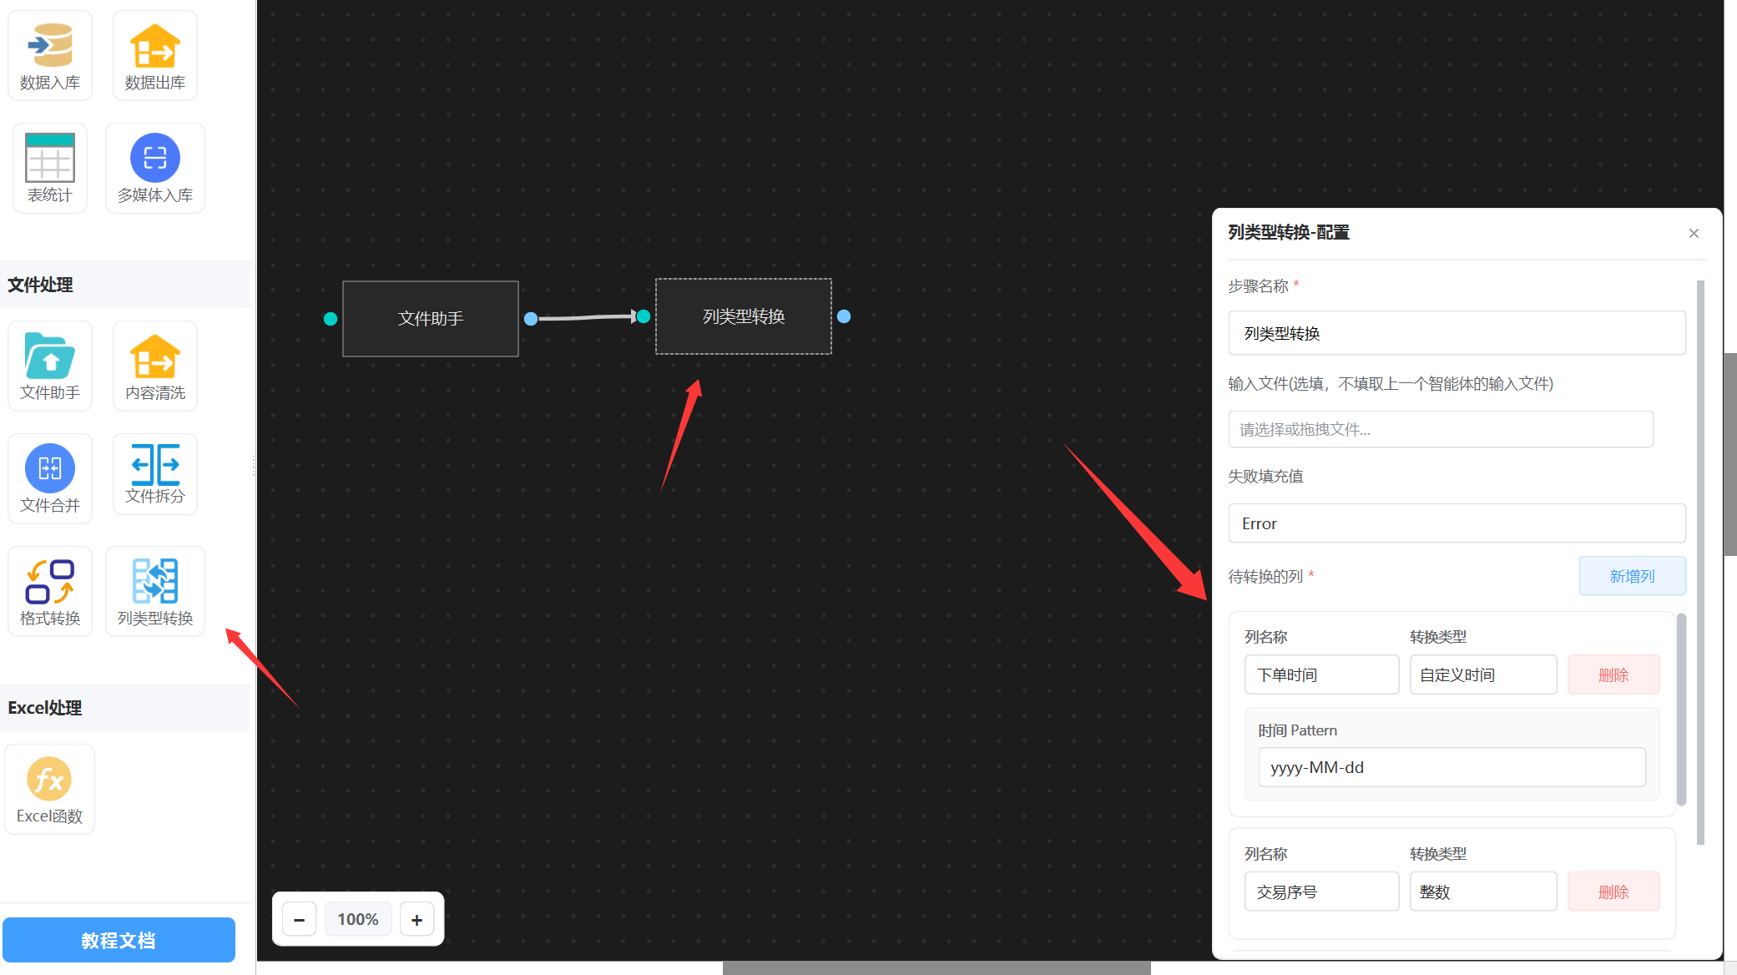
Task: Open the 教程文档 tutorial button
Action: click(x=119, y=940)
